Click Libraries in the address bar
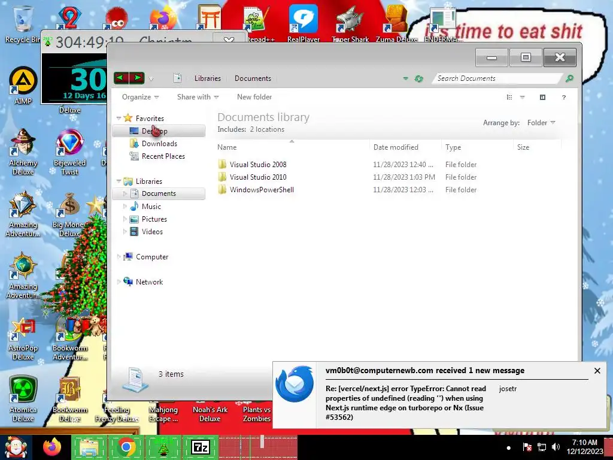The height and width of the screenshot is (460, 613). click(208, 78)
